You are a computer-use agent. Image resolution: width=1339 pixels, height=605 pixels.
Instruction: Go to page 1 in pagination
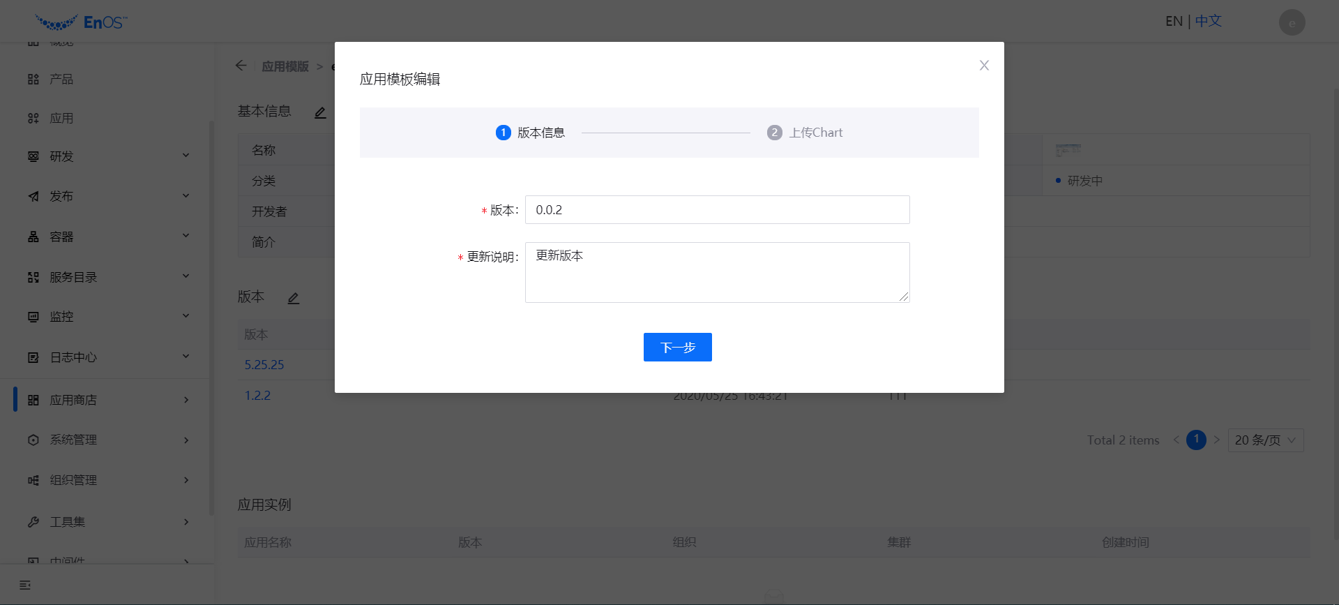click(x=1196, y=440)
